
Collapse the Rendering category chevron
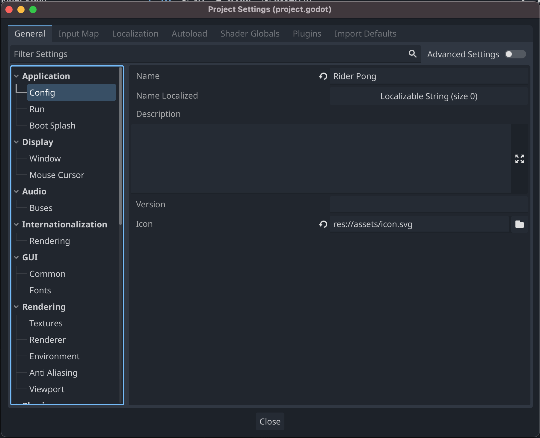(16, 307)
